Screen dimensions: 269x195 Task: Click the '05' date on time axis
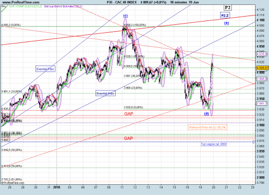pos(69,187)
